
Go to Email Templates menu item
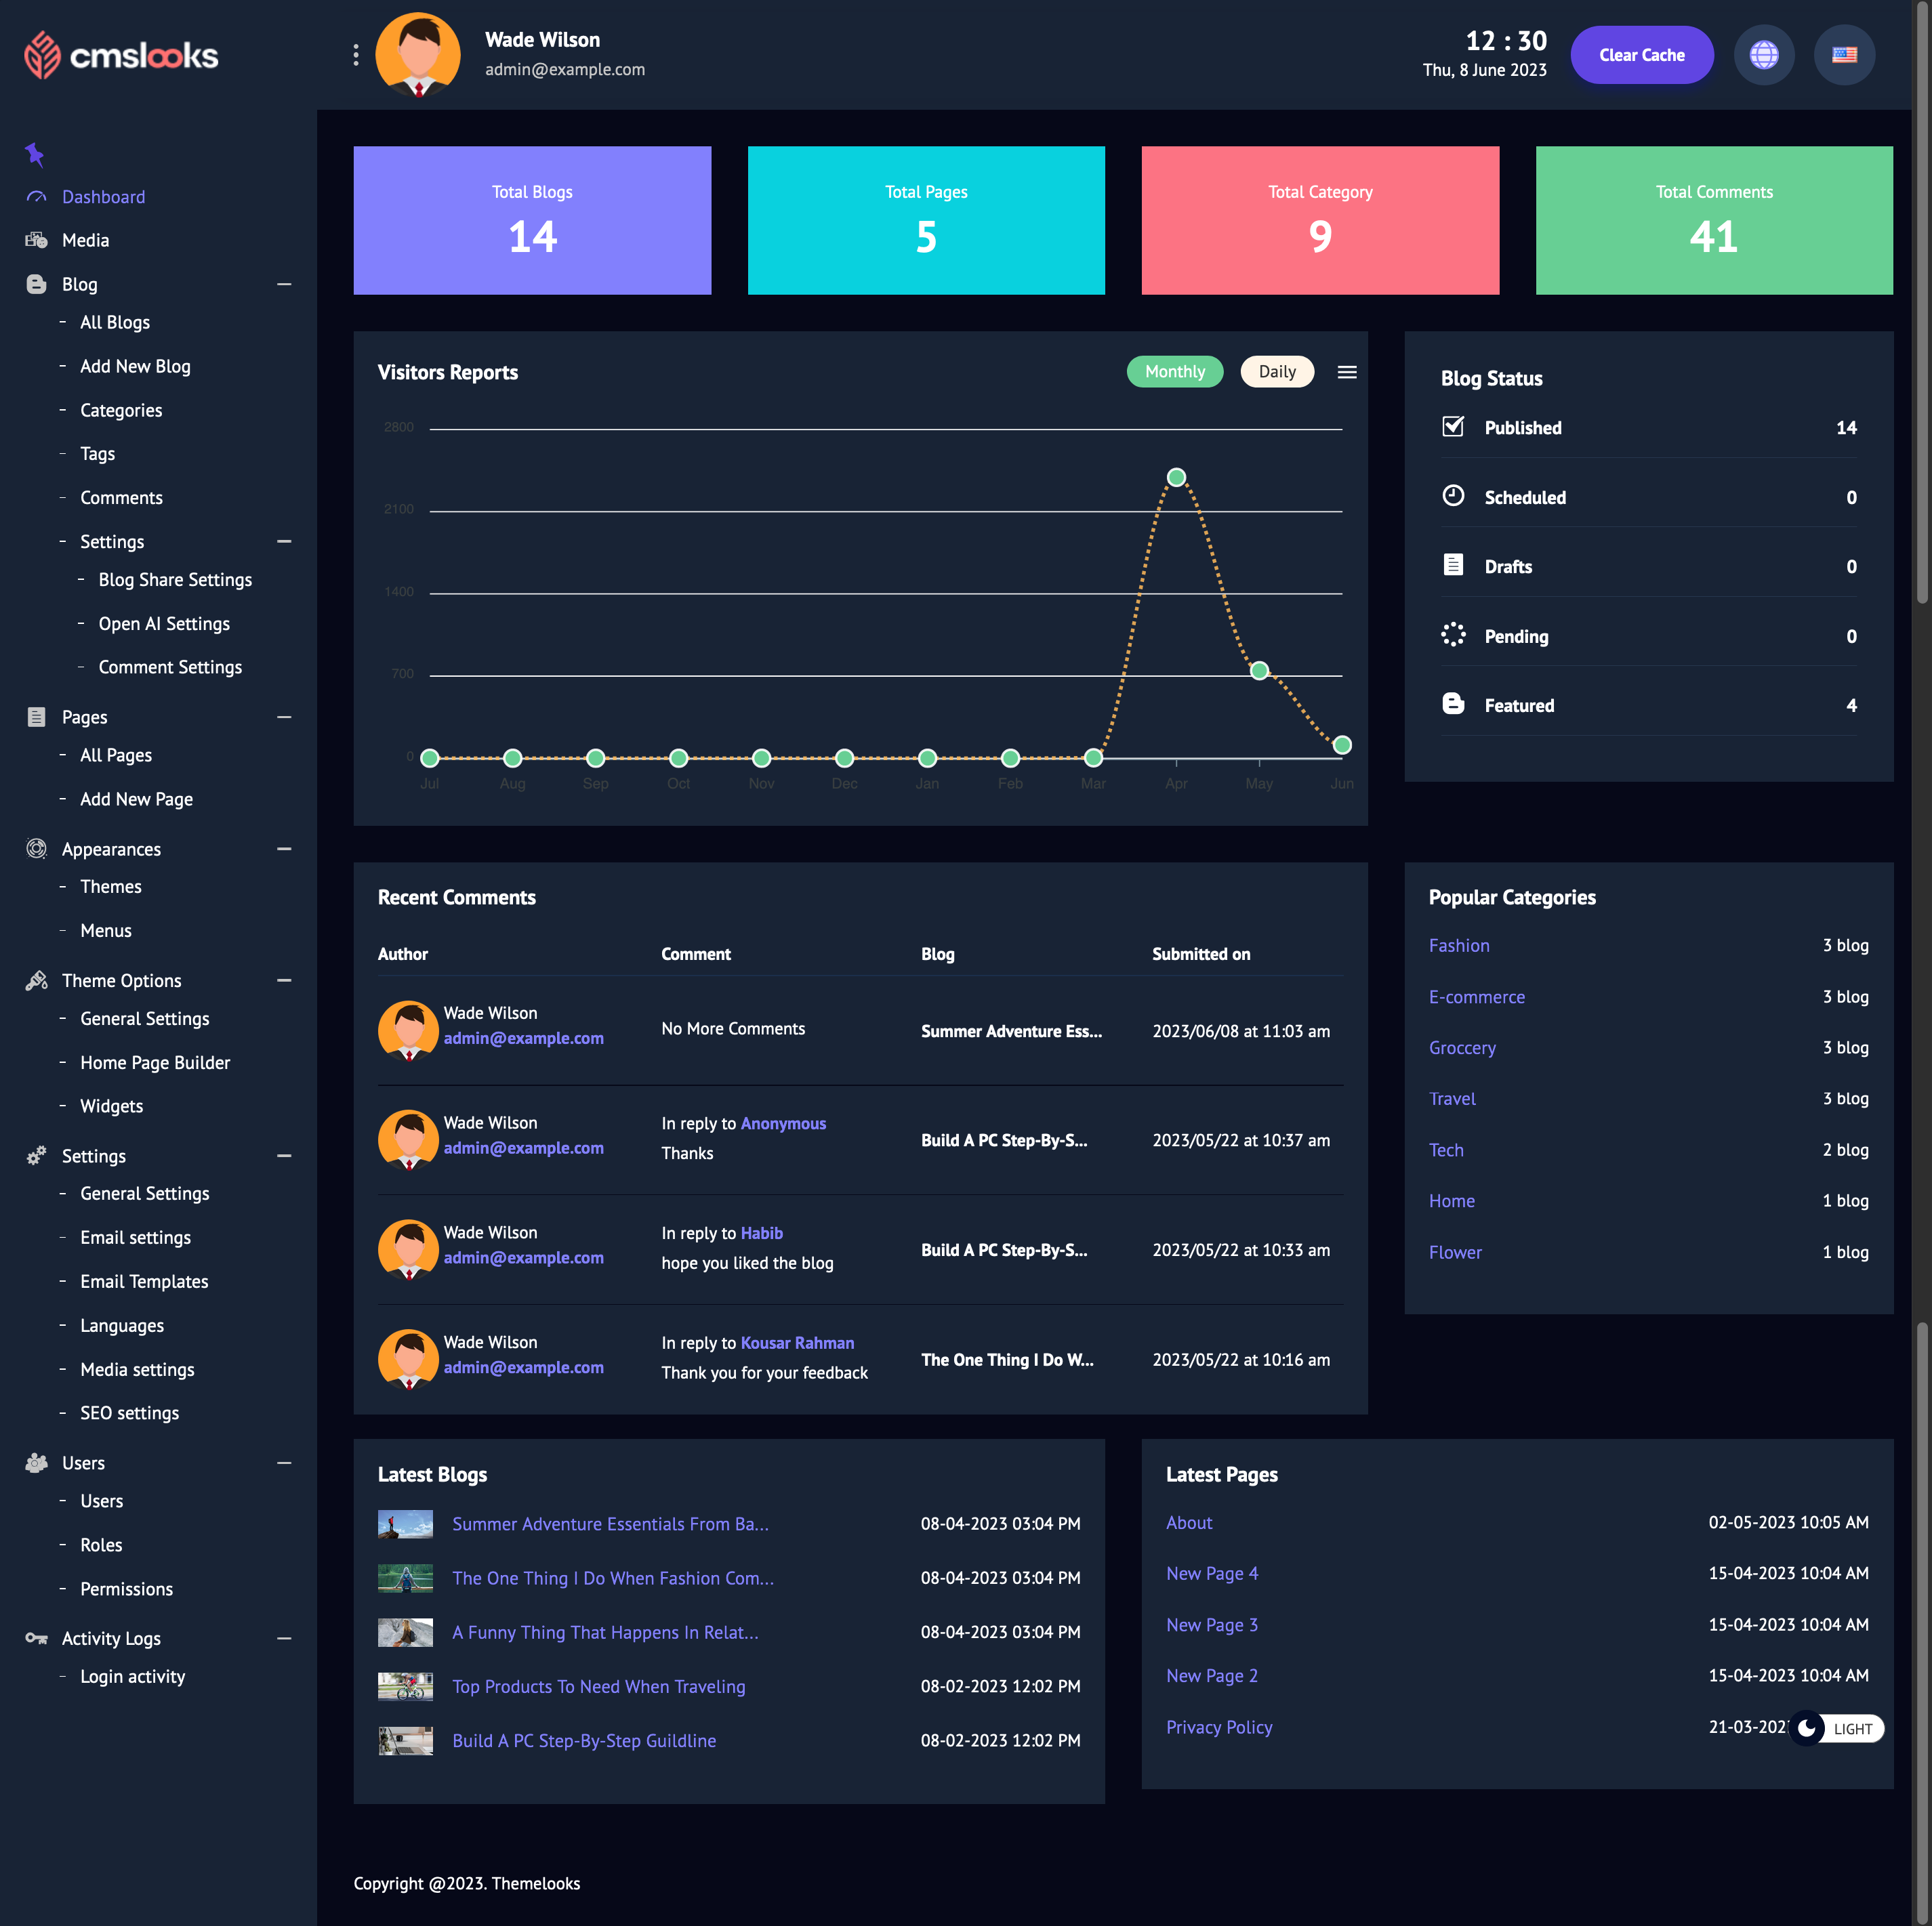pyautogui.click(x=144, y=1281)
